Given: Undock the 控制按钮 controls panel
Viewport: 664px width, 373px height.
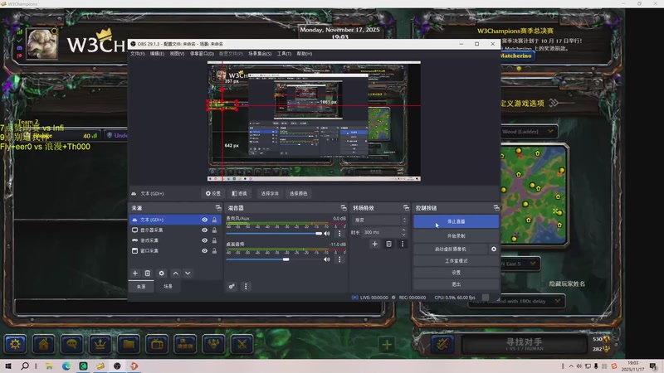Looking at the screenshot, I should coord(496,208).
